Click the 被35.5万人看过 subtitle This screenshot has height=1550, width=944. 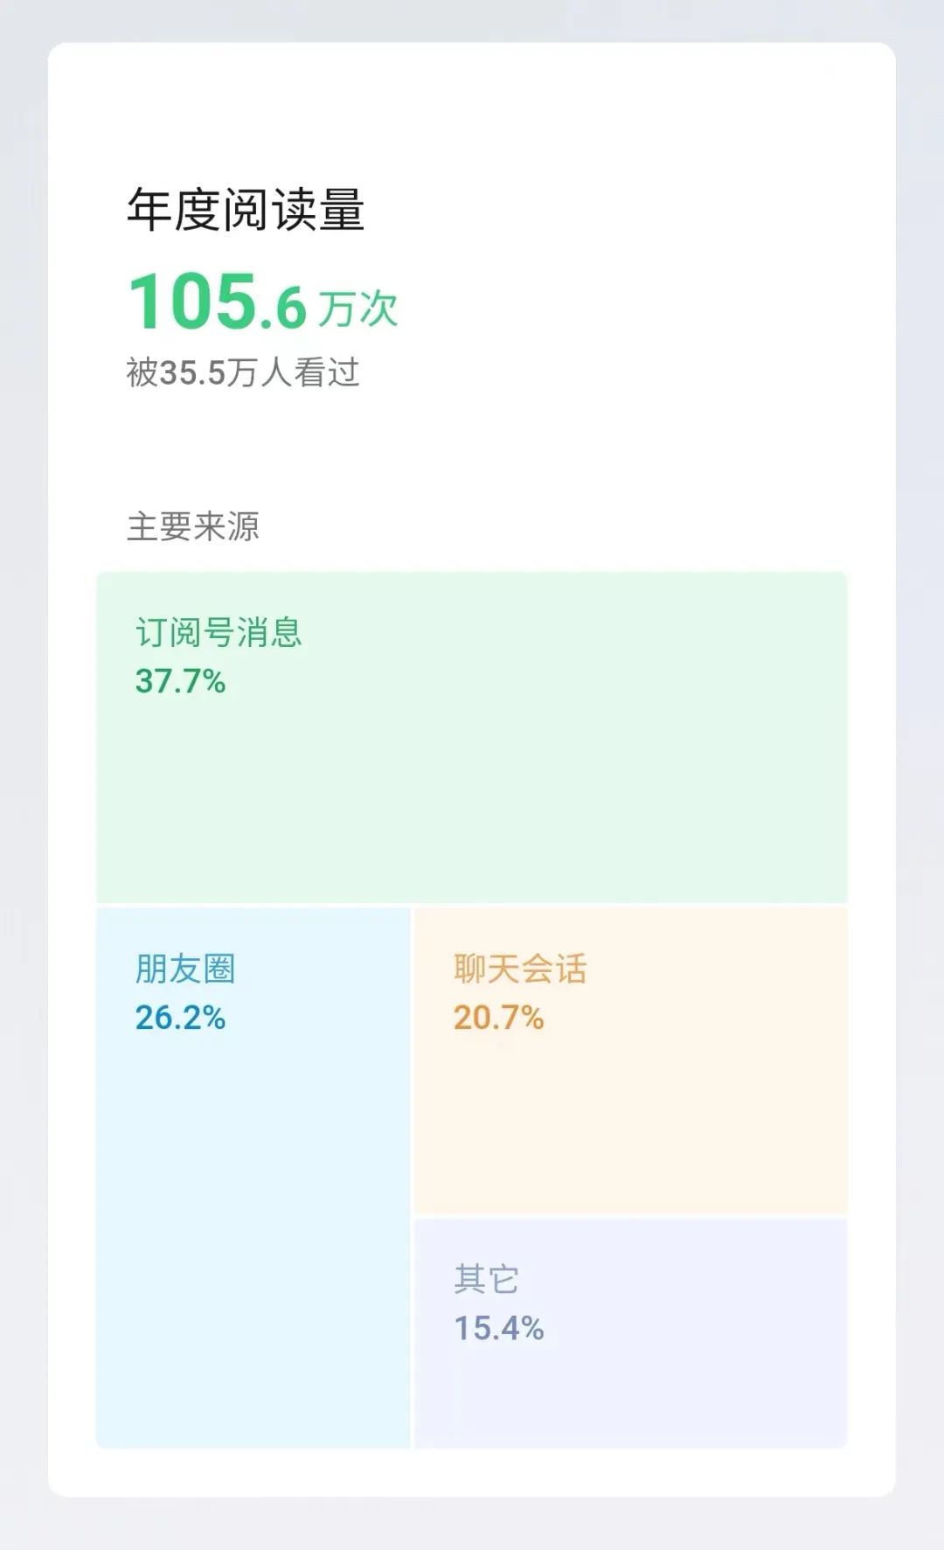pyautogui.click(x=243, y=372)
